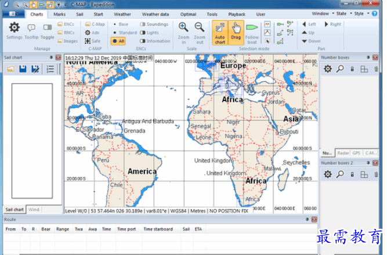Click Number boxes 2 search magnifier
387x255 pixels.
(340, 174)
